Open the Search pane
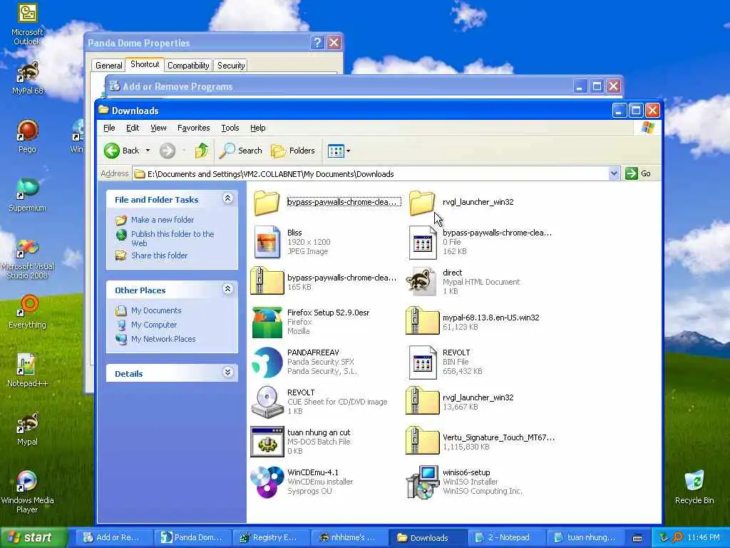Viewport: 730px width, 548px height. [x=241, y=151]
